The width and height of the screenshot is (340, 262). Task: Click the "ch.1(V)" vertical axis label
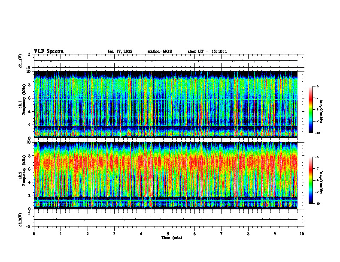(20, 61)
